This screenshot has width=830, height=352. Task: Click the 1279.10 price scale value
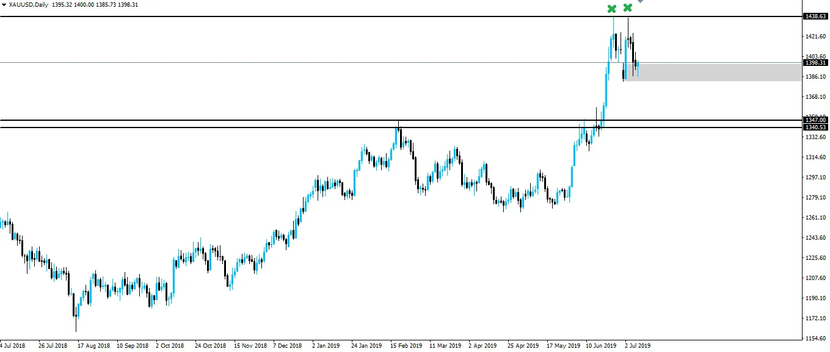tap(815, 198)
